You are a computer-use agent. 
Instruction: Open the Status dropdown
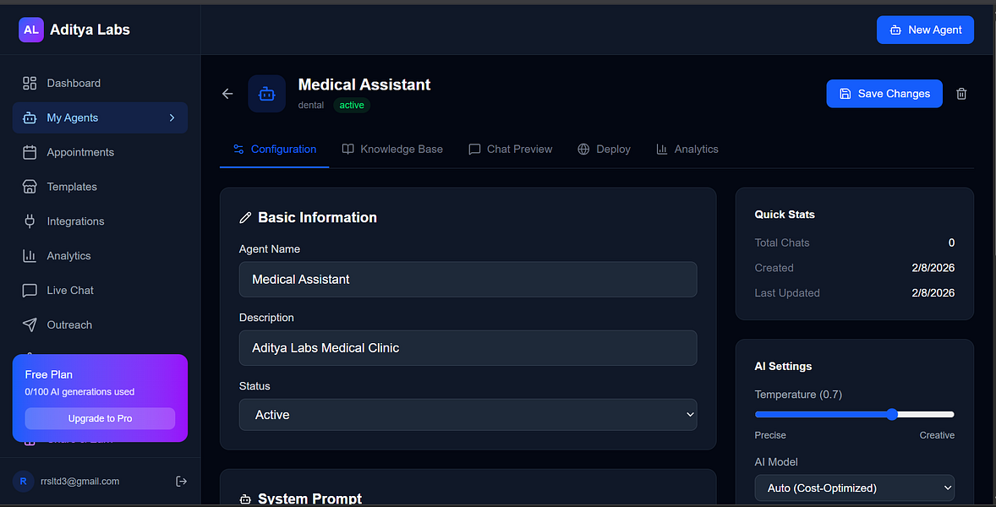(468, 415)
